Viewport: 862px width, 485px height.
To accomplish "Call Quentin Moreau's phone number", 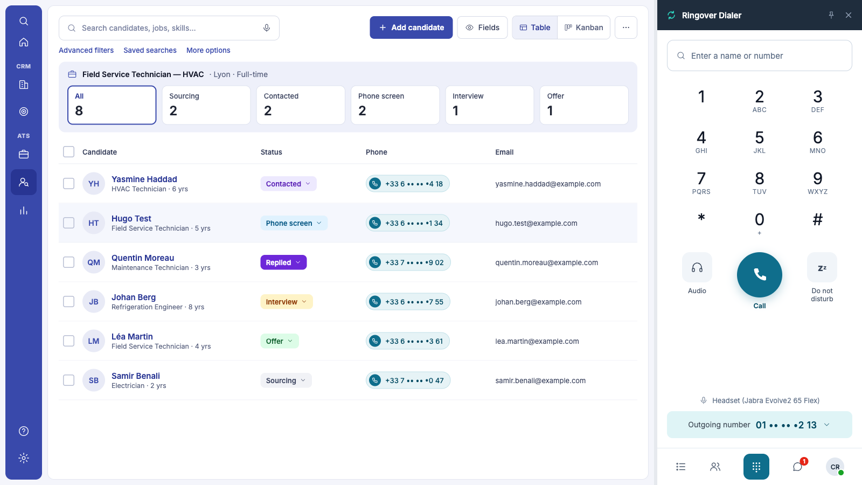I will click(x=408, y=262).
